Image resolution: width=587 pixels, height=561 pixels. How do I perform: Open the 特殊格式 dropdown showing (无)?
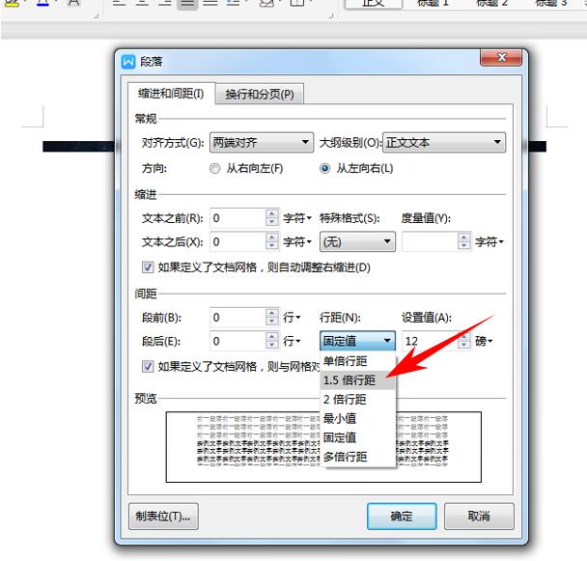pos(357,241)
